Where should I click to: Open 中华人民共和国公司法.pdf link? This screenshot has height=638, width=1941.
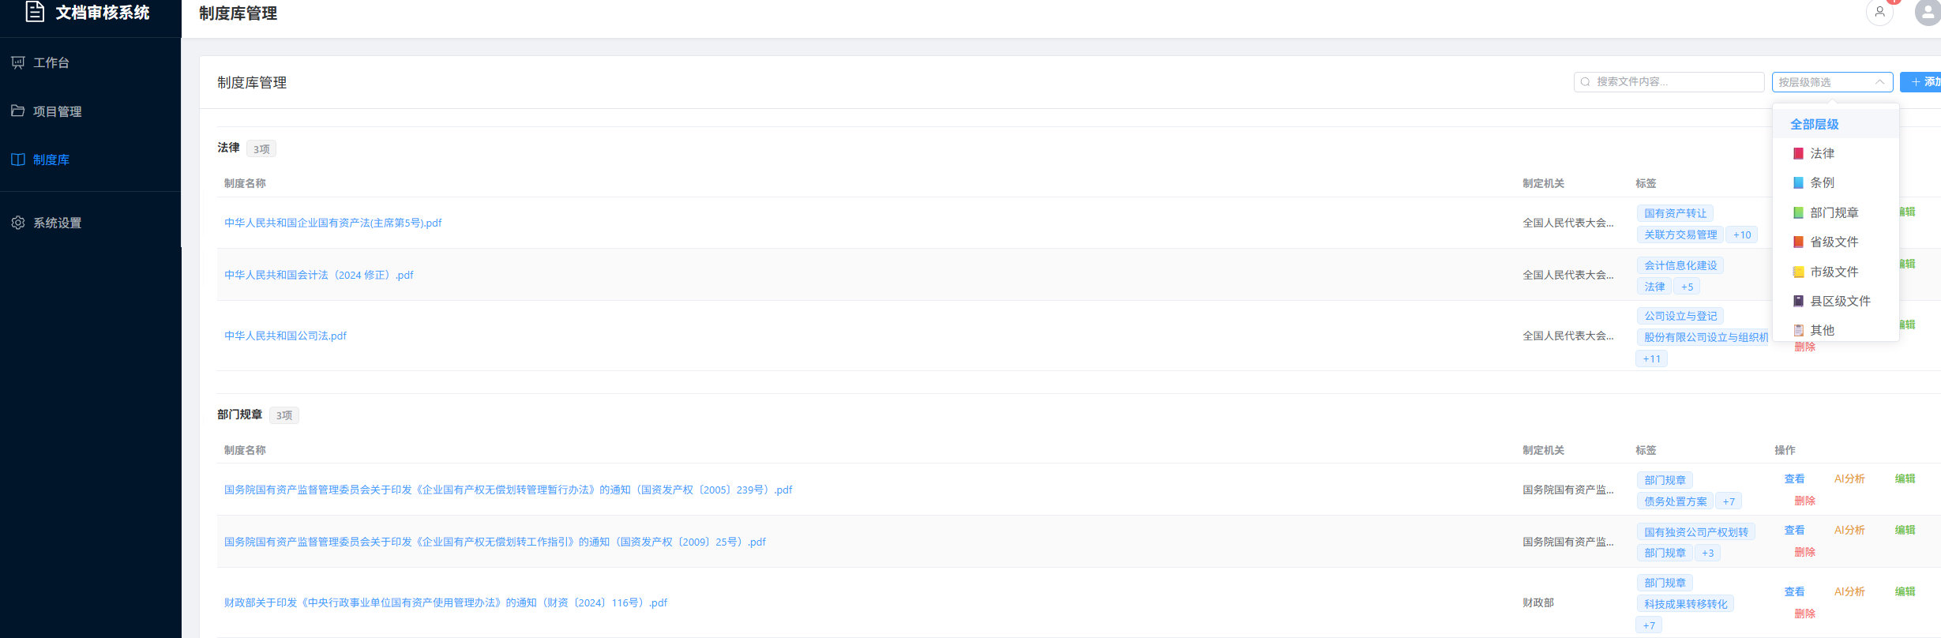pos(285,336)
